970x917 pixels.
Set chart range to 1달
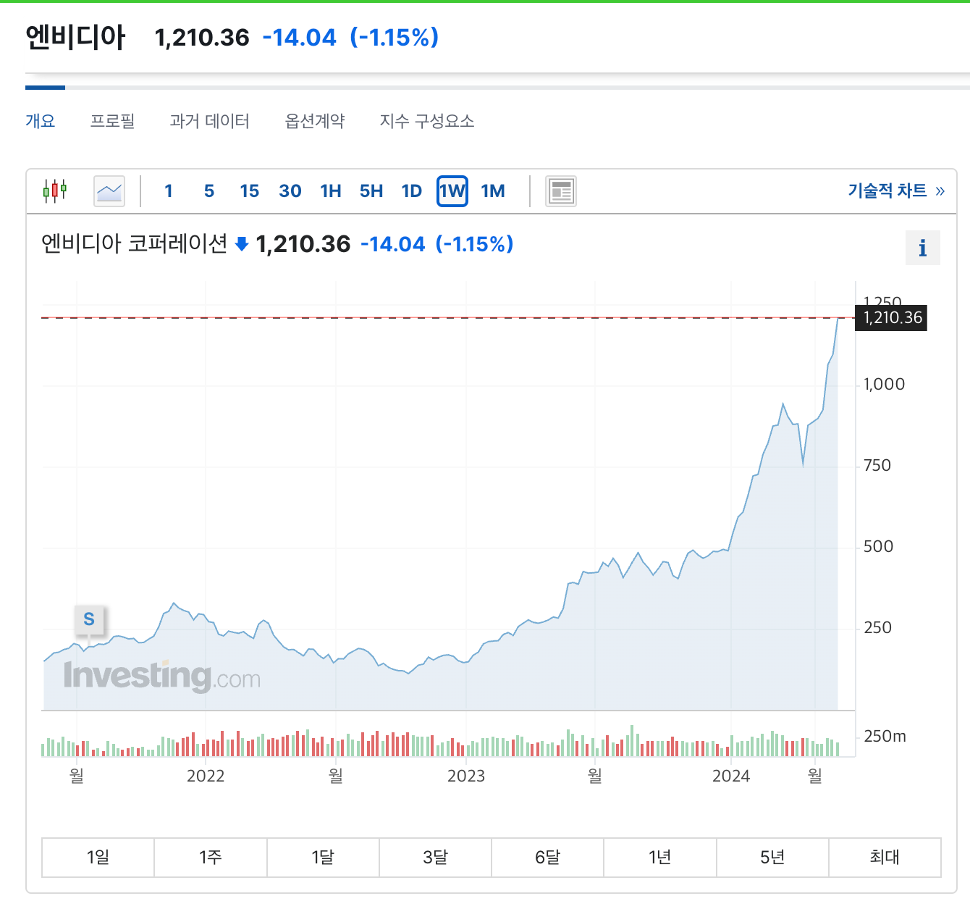(x=323, y=858)
